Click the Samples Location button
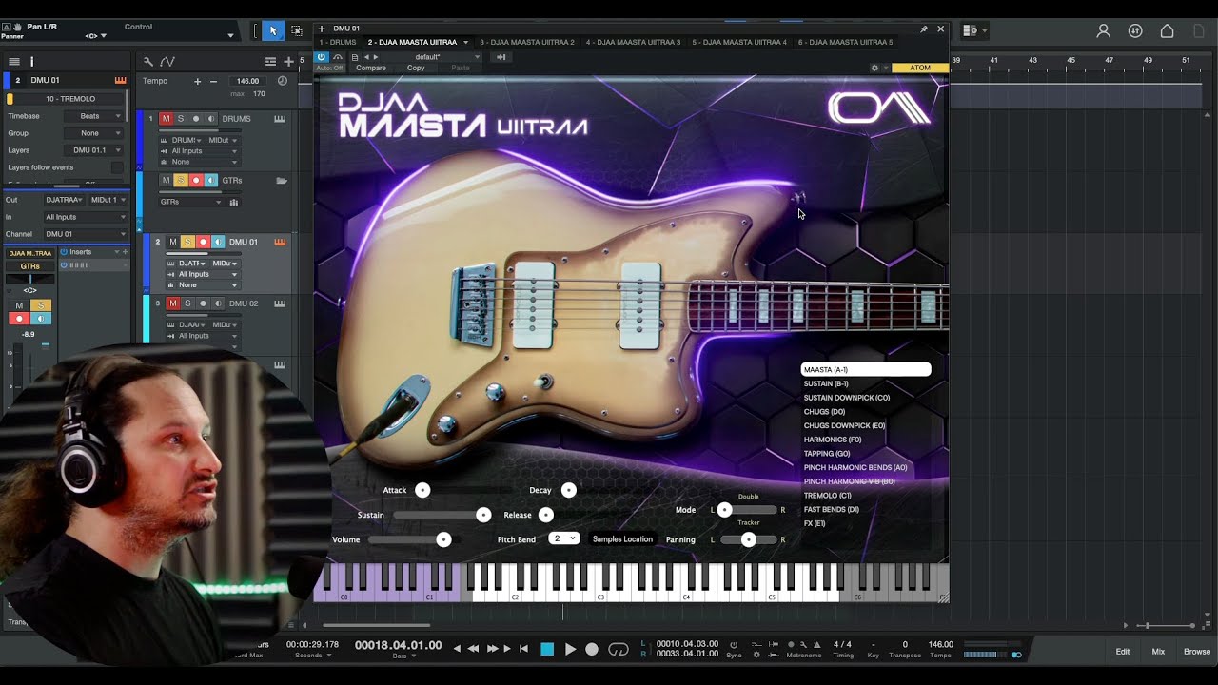1218x685 pixels. (622, 539)
